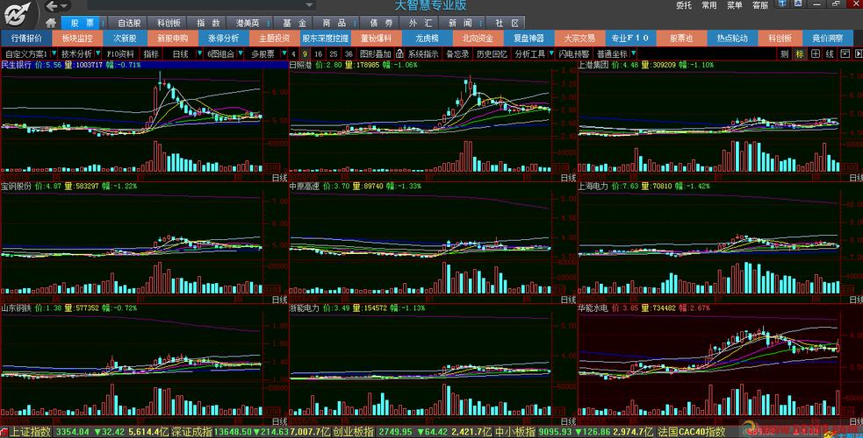
Task: Click the 历史回忆 toolbar button
Action: [492, 53]
